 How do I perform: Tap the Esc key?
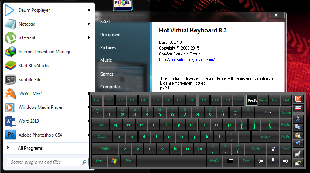(97, 100)
